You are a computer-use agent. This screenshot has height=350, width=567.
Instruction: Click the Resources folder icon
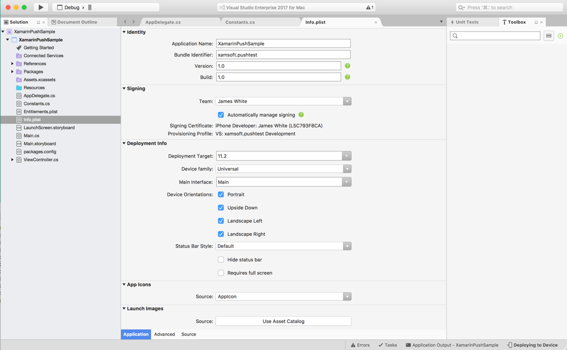point(19,88)
